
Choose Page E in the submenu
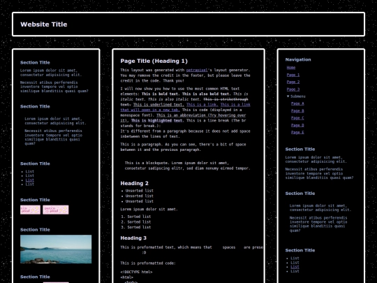[297, 132]
